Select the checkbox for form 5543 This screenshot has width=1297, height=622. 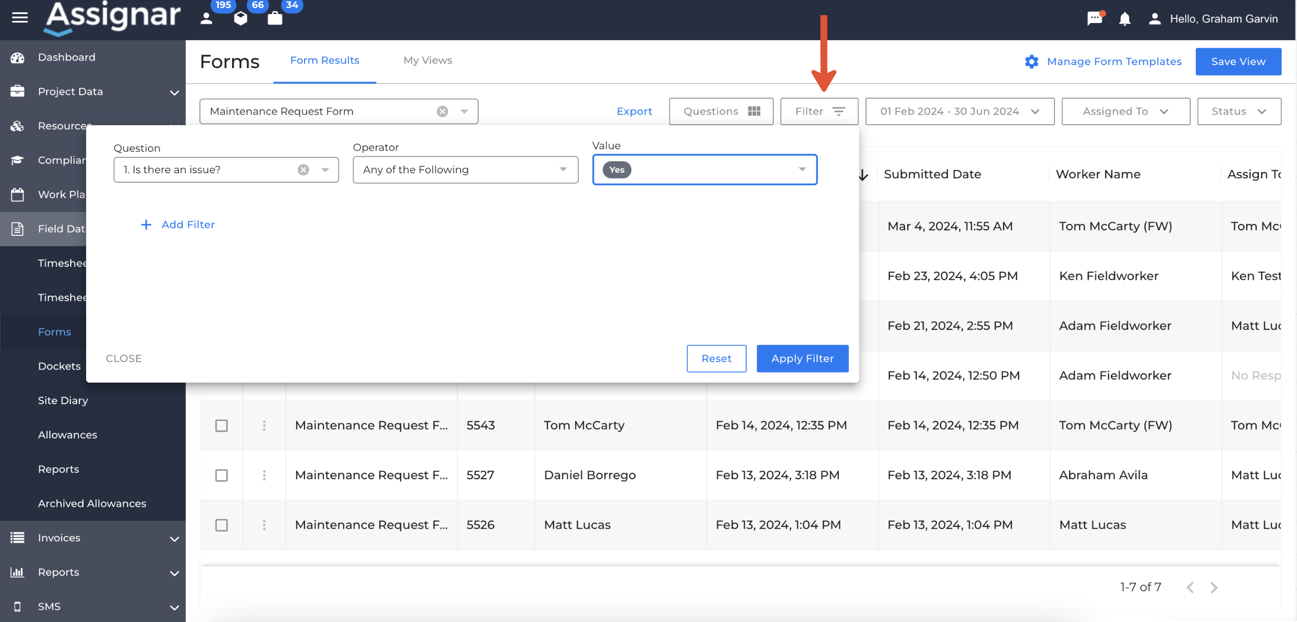tap(222, 426)
